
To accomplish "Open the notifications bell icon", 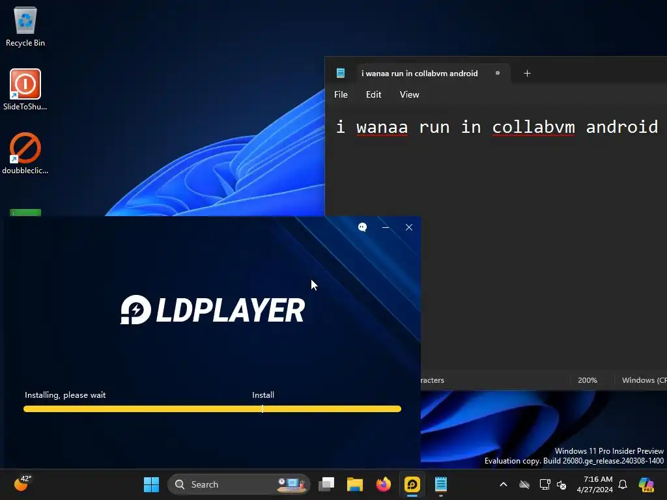I will coord(623,484).
